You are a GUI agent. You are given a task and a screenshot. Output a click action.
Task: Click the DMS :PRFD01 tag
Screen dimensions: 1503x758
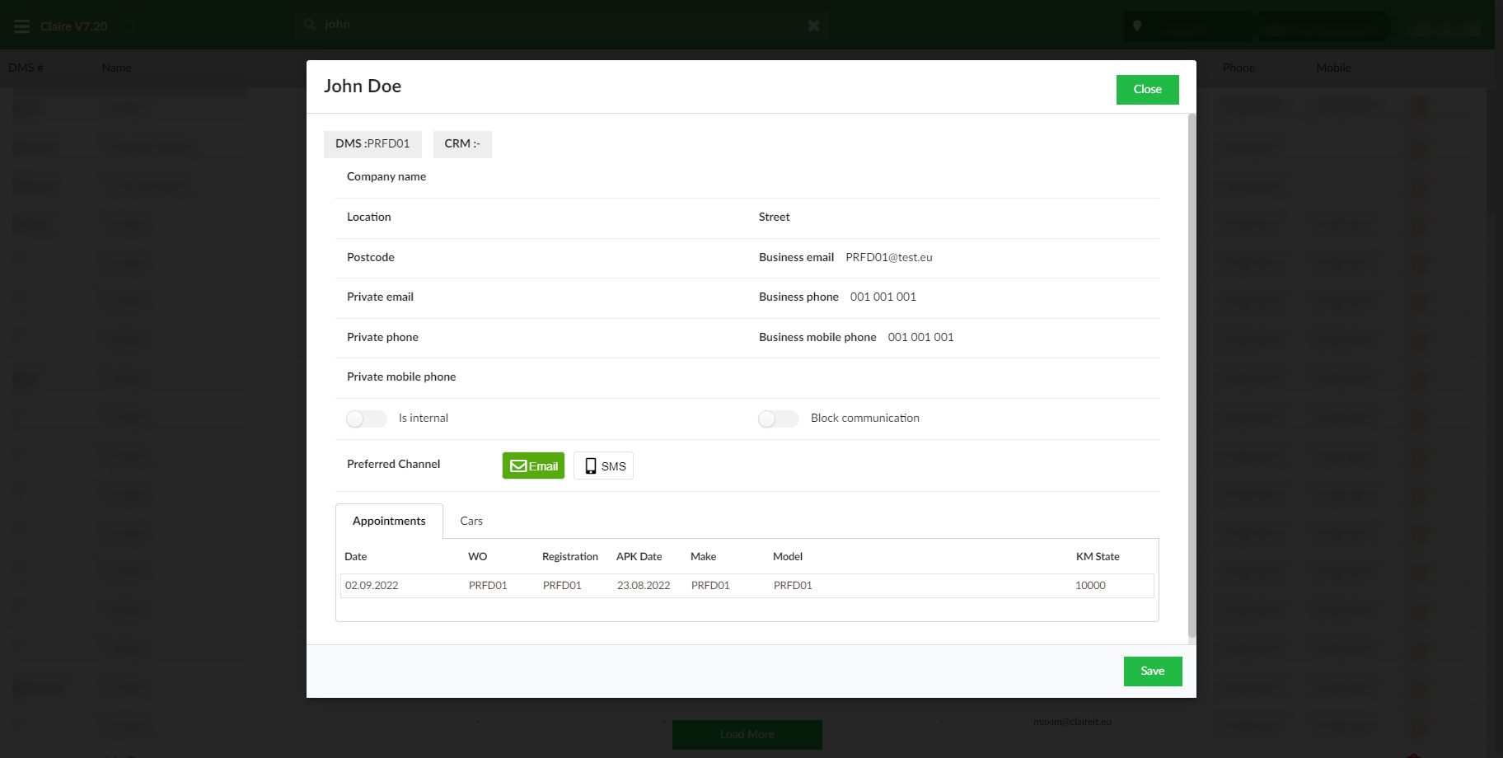point(372,143)
